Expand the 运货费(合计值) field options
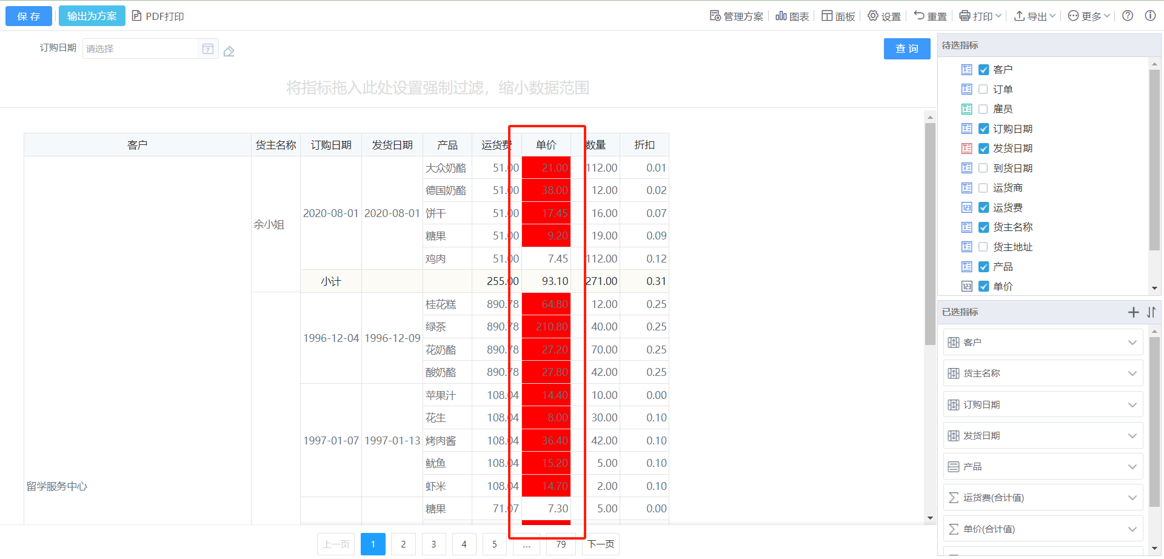The image size is (1164, 559). pos(1132,498)
